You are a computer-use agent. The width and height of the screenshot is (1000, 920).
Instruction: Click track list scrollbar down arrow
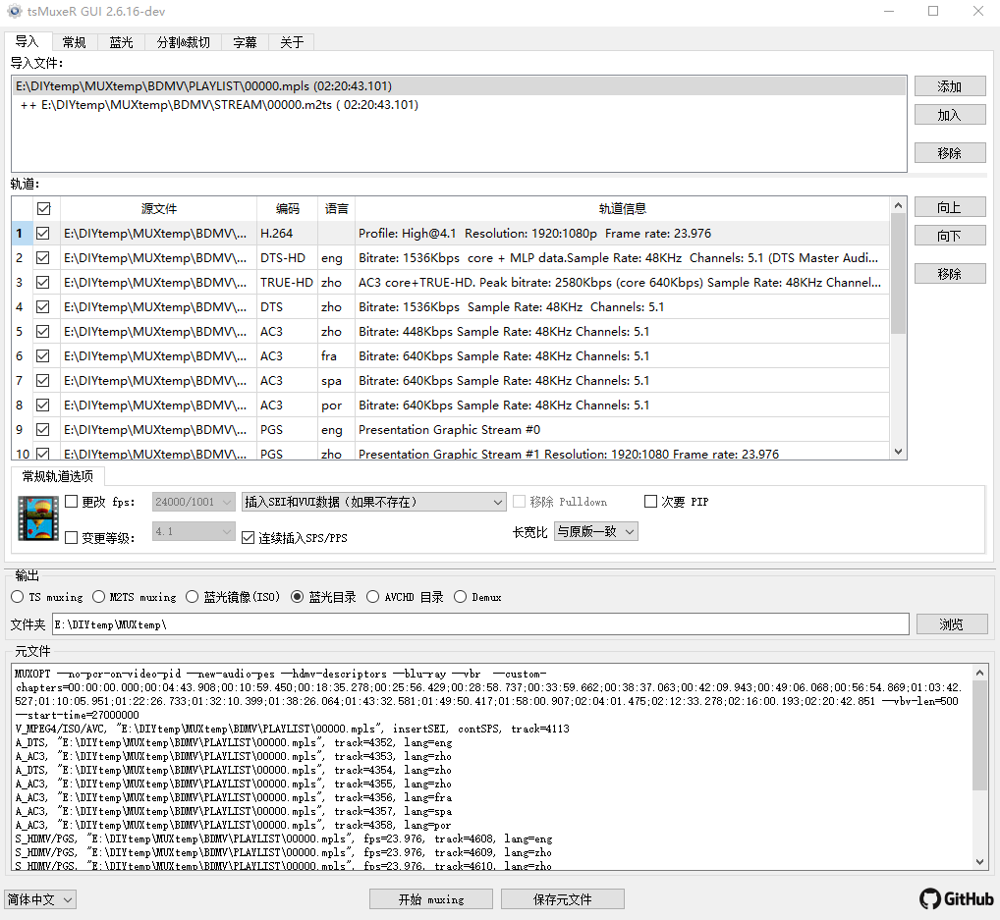click(x=898, y=452)
